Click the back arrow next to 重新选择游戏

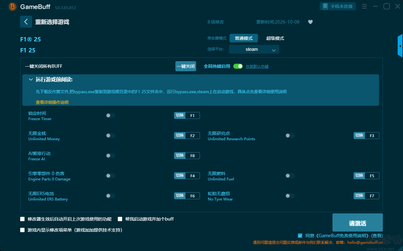click(26, 22)
